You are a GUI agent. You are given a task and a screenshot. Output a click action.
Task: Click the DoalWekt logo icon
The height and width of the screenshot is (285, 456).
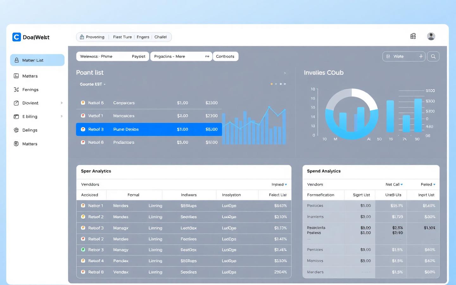[x=16, y=37]
